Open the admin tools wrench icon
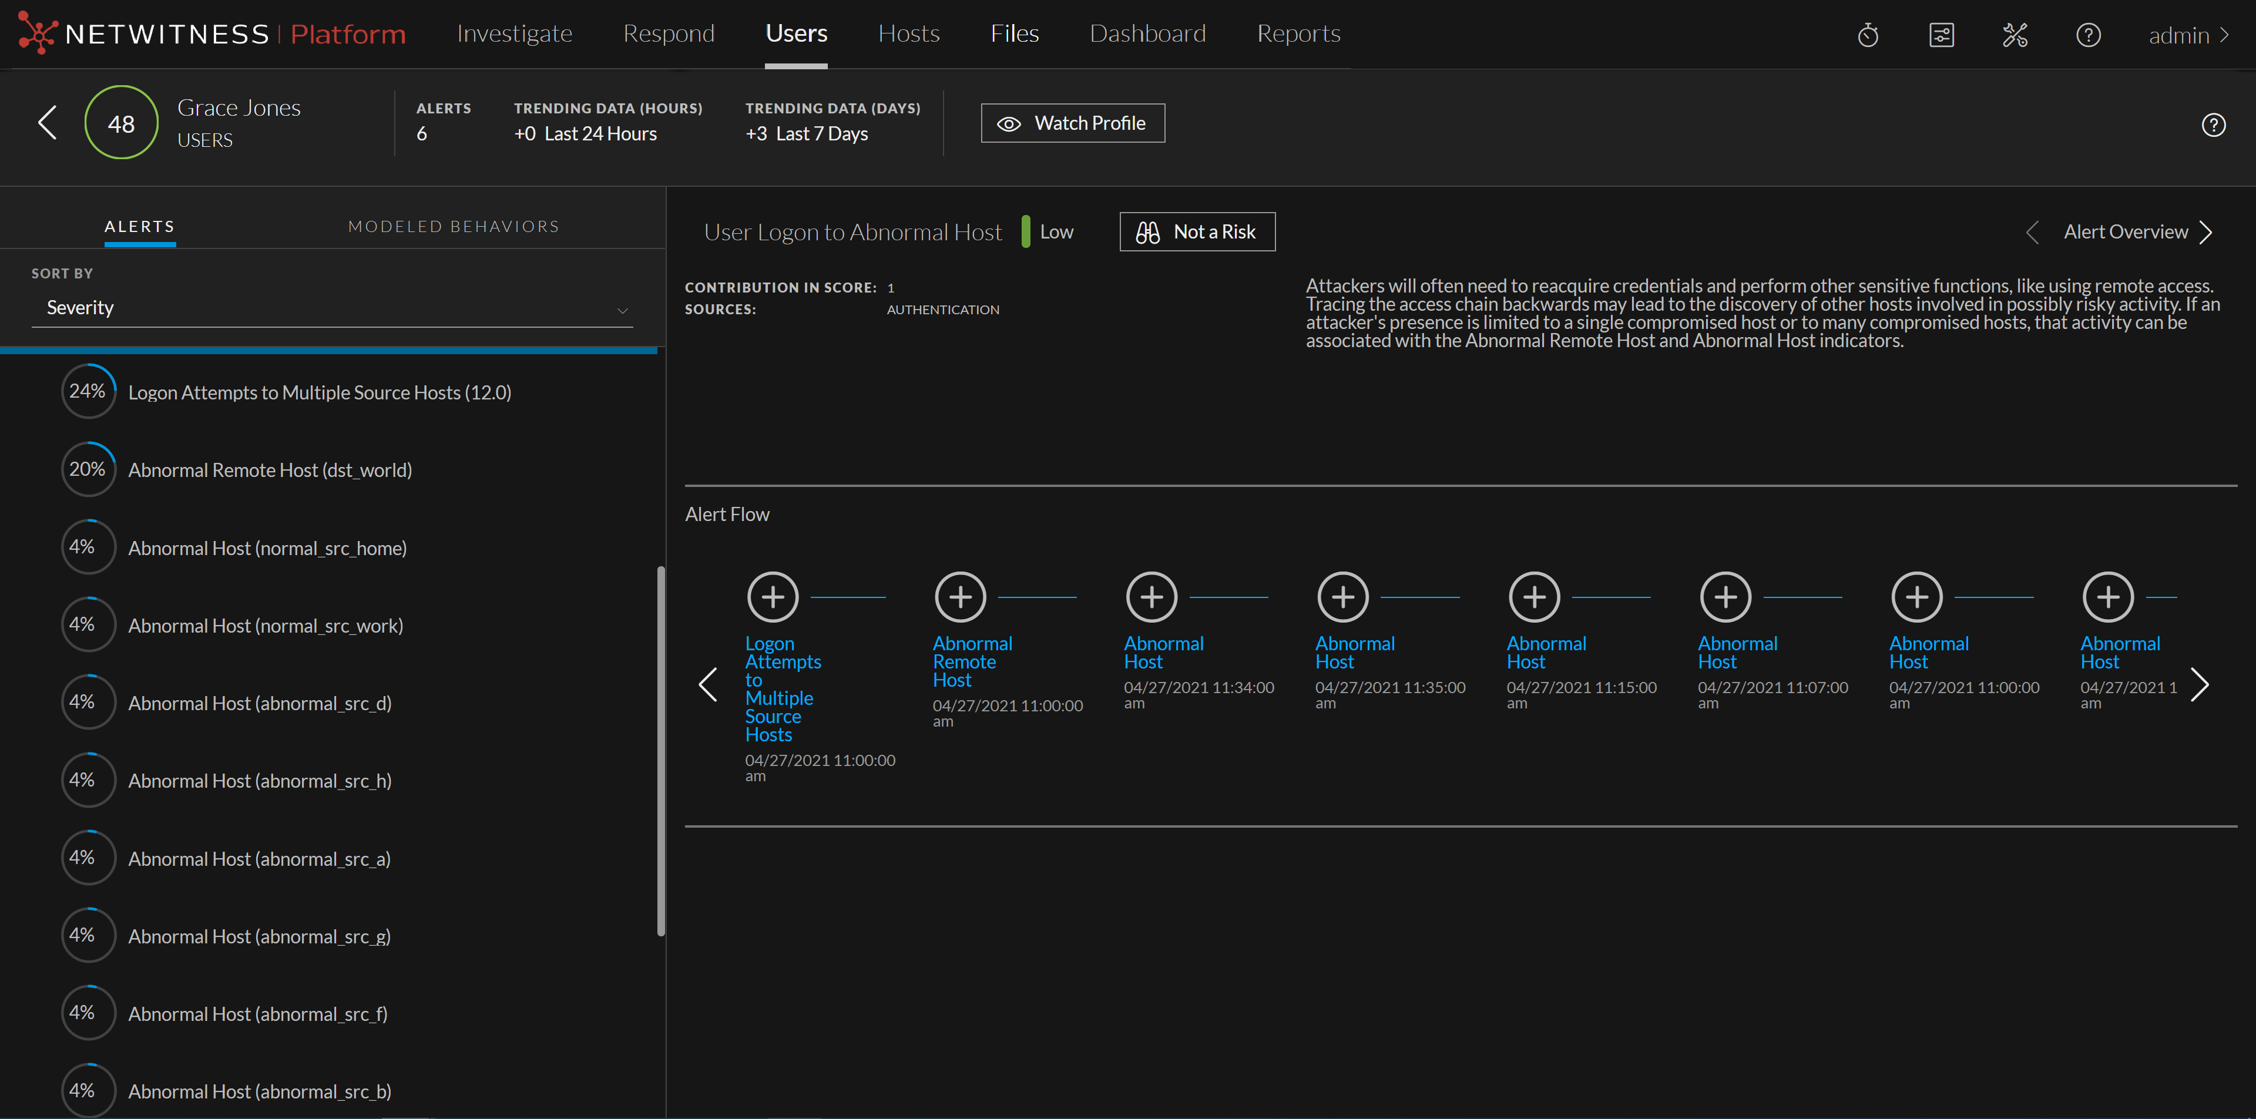2256x1119 pixels. pyautogui.click(x=2015, y=35)
